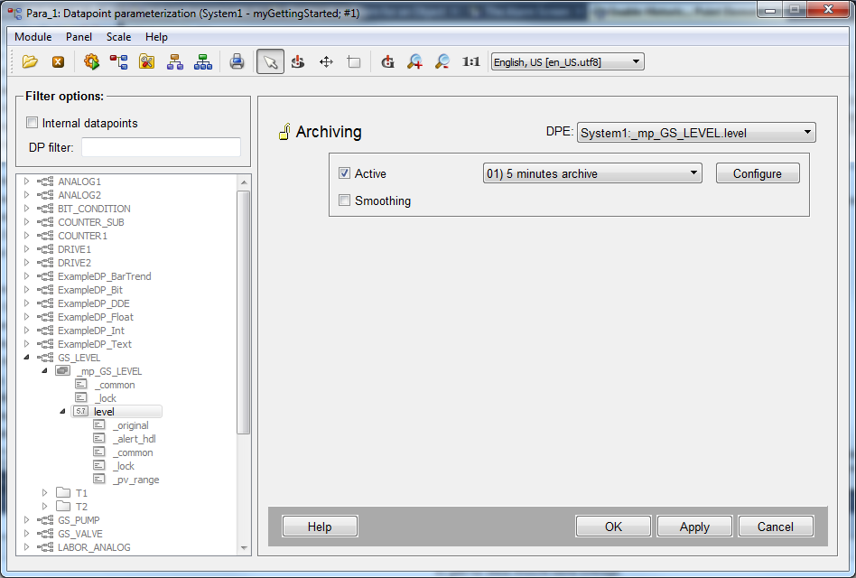Select the four-arrow move tool
The height and width of the screenshot is (578, 856).
[x=326, y=61]
